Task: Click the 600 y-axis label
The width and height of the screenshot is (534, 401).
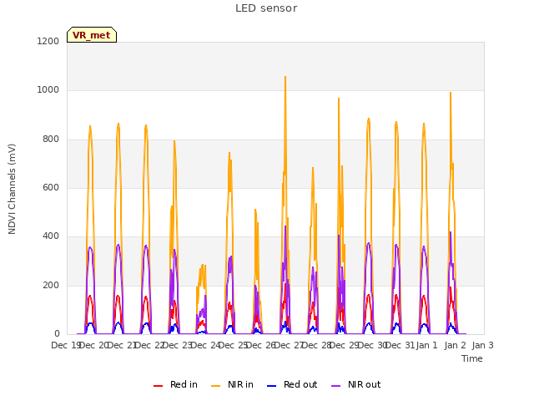Action: [x=51, y=187]
